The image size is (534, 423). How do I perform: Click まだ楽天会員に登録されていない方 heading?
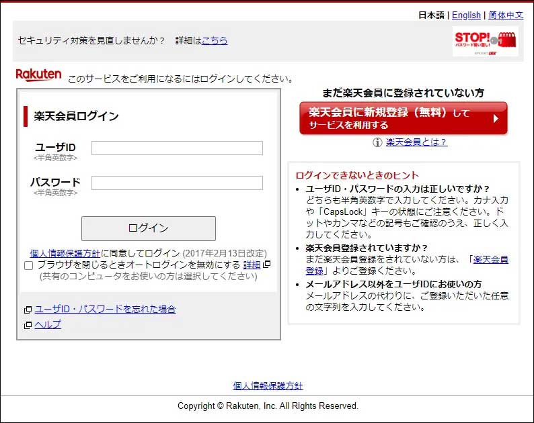click(x=404, y=93)
